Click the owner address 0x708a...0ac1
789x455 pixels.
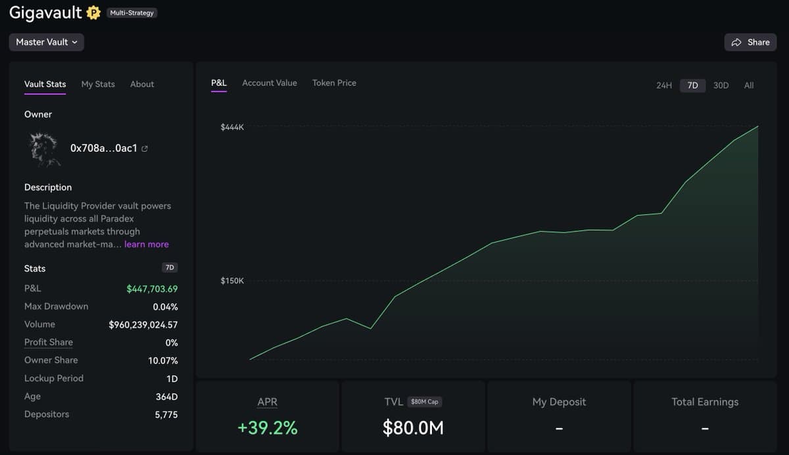pyautogui.click(x=104, y=148)
